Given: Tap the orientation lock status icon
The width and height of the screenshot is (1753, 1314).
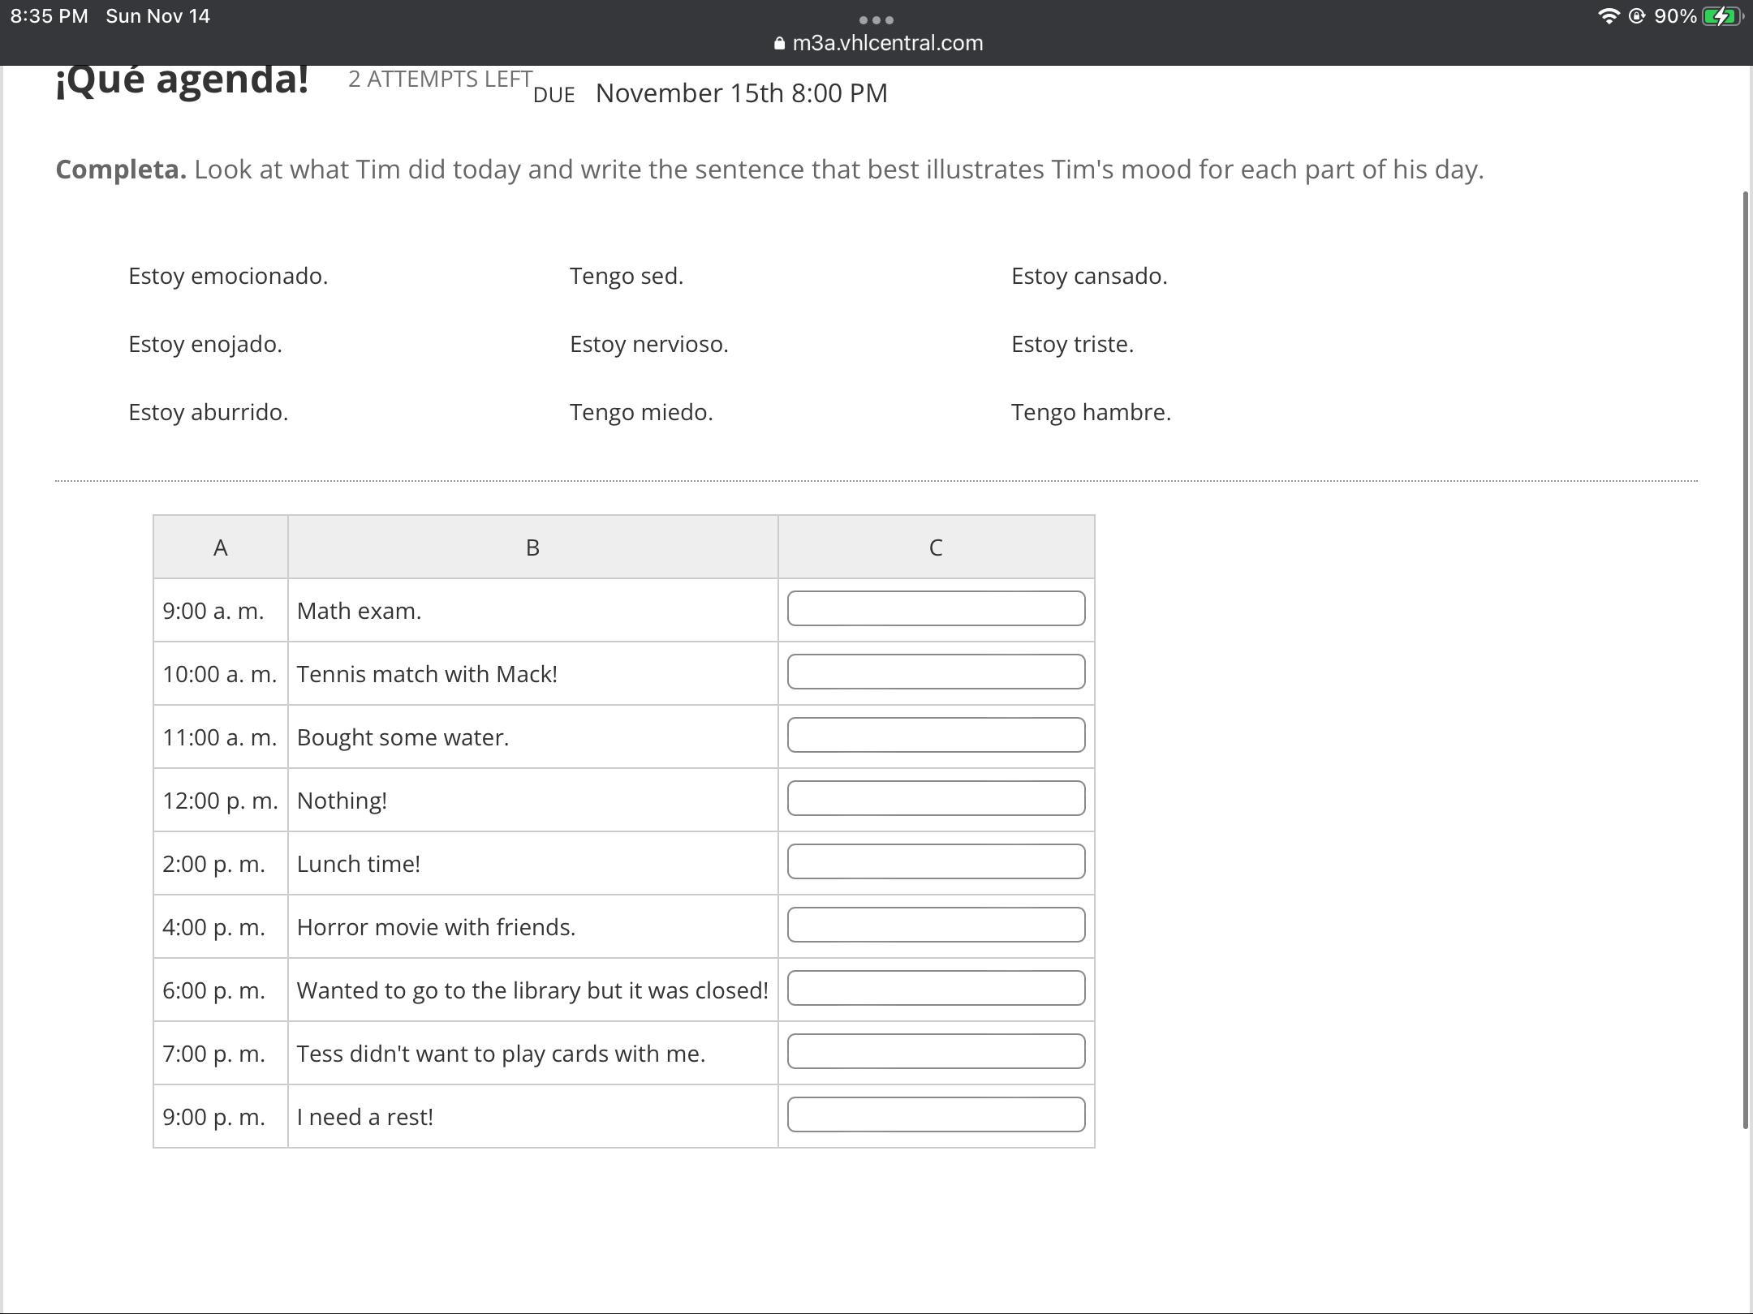Looking at the screenshot, I should coord(1636,16).
